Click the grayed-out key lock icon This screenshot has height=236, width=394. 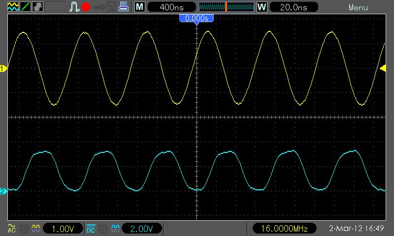(99, 7)
